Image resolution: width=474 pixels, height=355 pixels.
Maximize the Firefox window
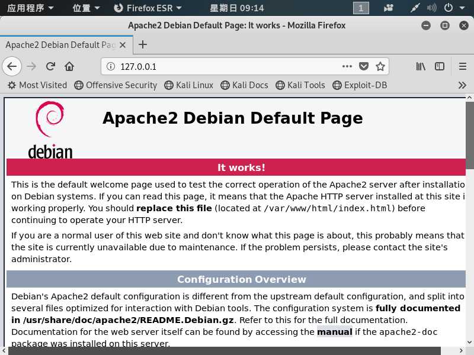pos(445,25)
